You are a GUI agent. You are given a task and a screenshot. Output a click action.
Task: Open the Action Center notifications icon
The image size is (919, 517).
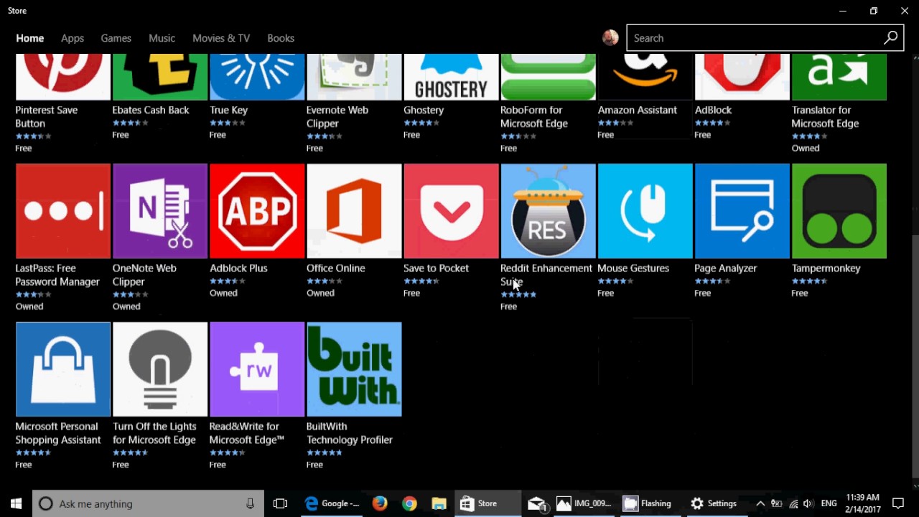(x=898, y=503)
